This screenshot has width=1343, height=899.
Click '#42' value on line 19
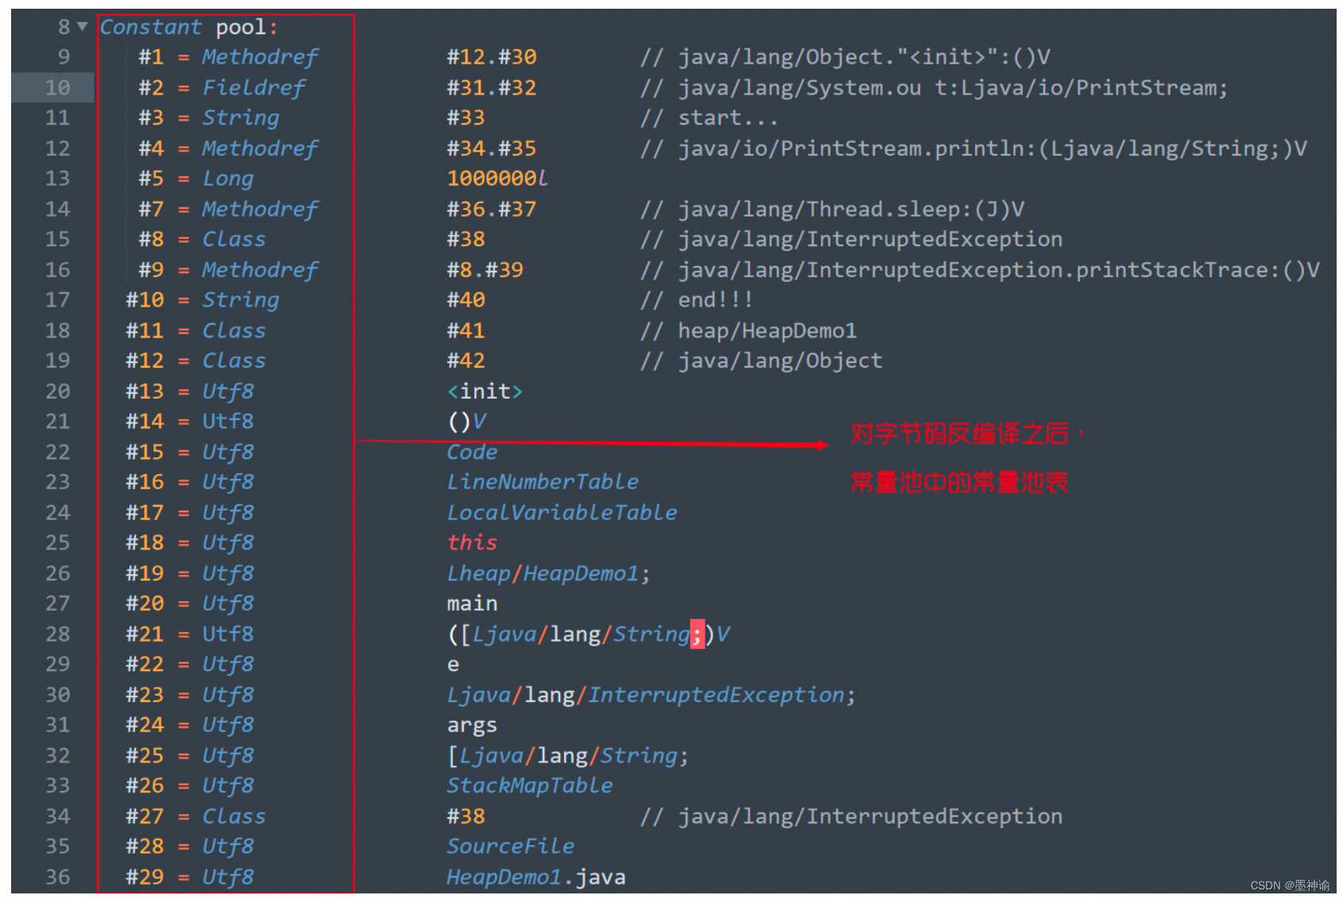[466, 361]
